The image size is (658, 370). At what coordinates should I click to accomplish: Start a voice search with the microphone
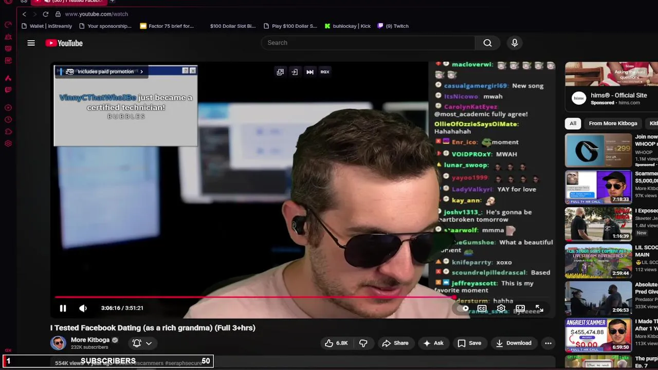[x=515, y=43]
